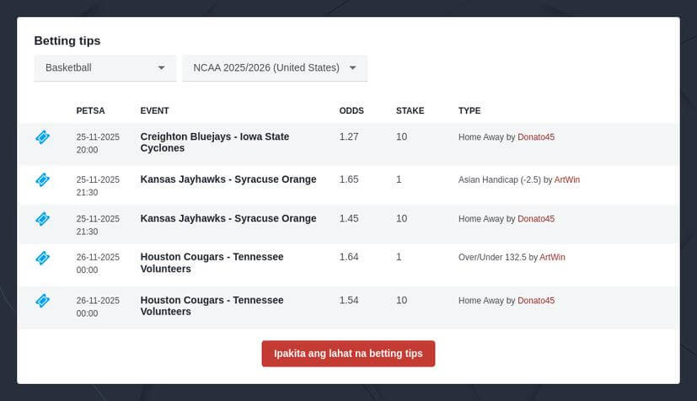697x401 pixels.
Task: Click the EVENT column header
Action: (x=154, y=110)
